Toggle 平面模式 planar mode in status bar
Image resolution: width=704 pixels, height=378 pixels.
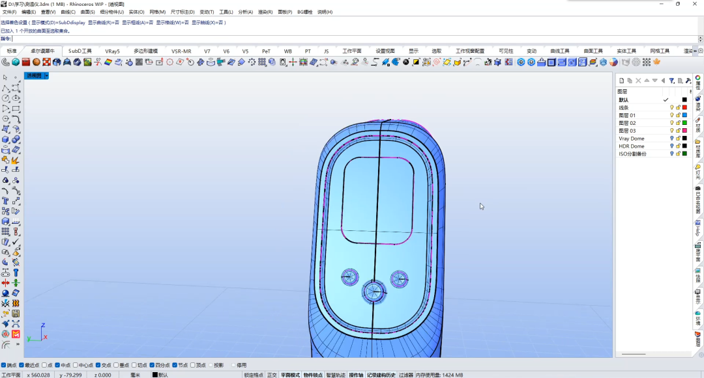click(x=290, y=375)
